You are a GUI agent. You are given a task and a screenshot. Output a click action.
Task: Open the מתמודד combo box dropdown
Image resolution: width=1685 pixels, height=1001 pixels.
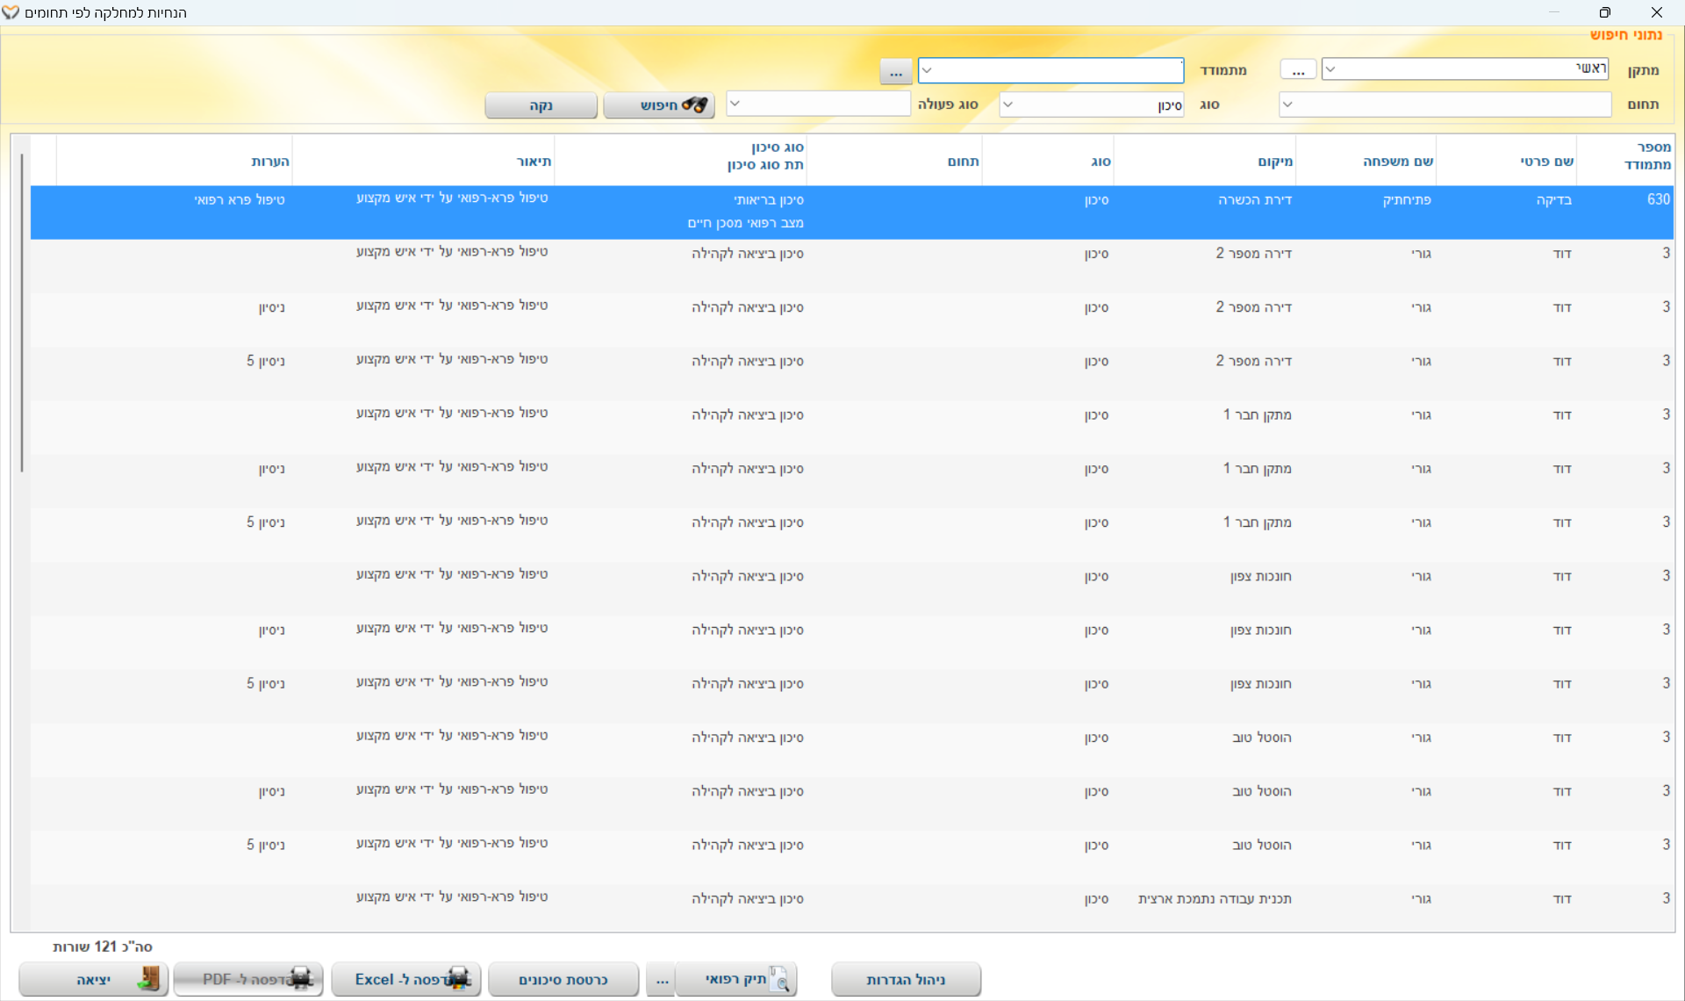coord(928,70)
